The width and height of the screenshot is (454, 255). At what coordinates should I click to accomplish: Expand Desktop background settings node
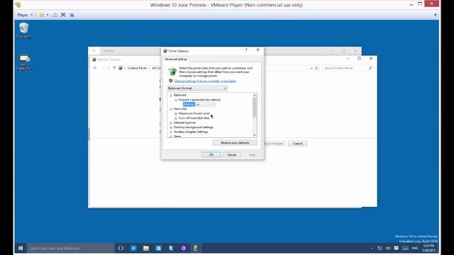171,127
